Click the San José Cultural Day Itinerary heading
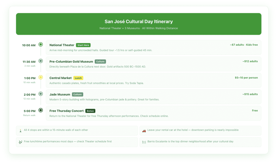The height and width of the screenshot is (162, 278). click(139, 22)
